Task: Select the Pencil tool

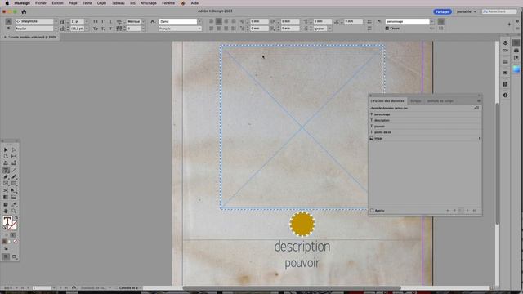Action: click(x=14, y=177)
